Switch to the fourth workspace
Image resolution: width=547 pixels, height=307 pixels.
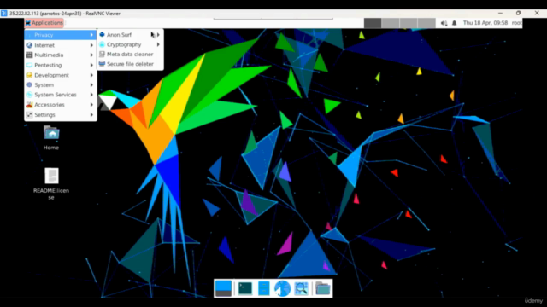click(426, 23)
